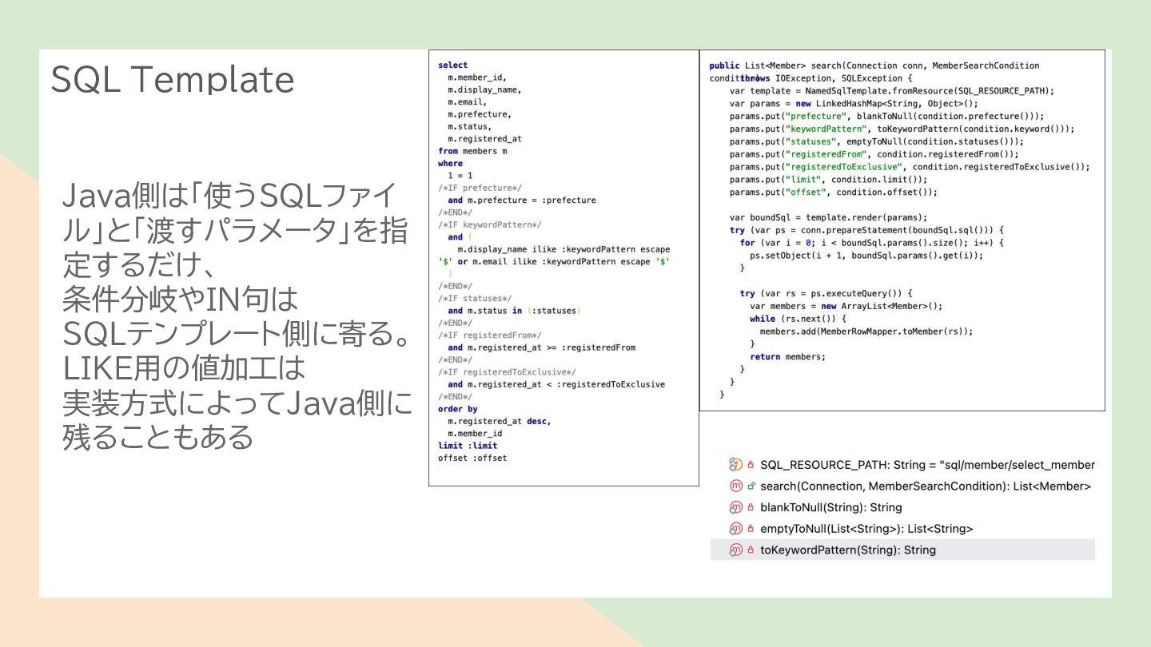Click the text 'LIKE用の値加工は'
The image size is (1151, 647).
184,368
